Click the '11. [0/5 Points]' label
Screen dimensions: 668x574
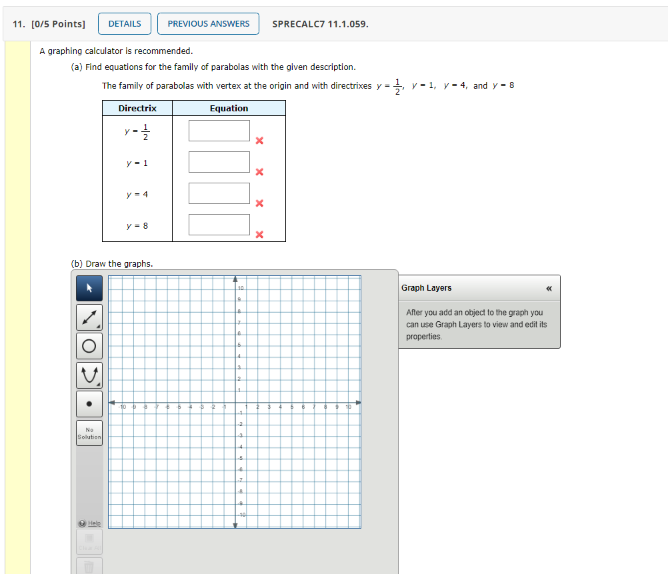coord(49,24)
